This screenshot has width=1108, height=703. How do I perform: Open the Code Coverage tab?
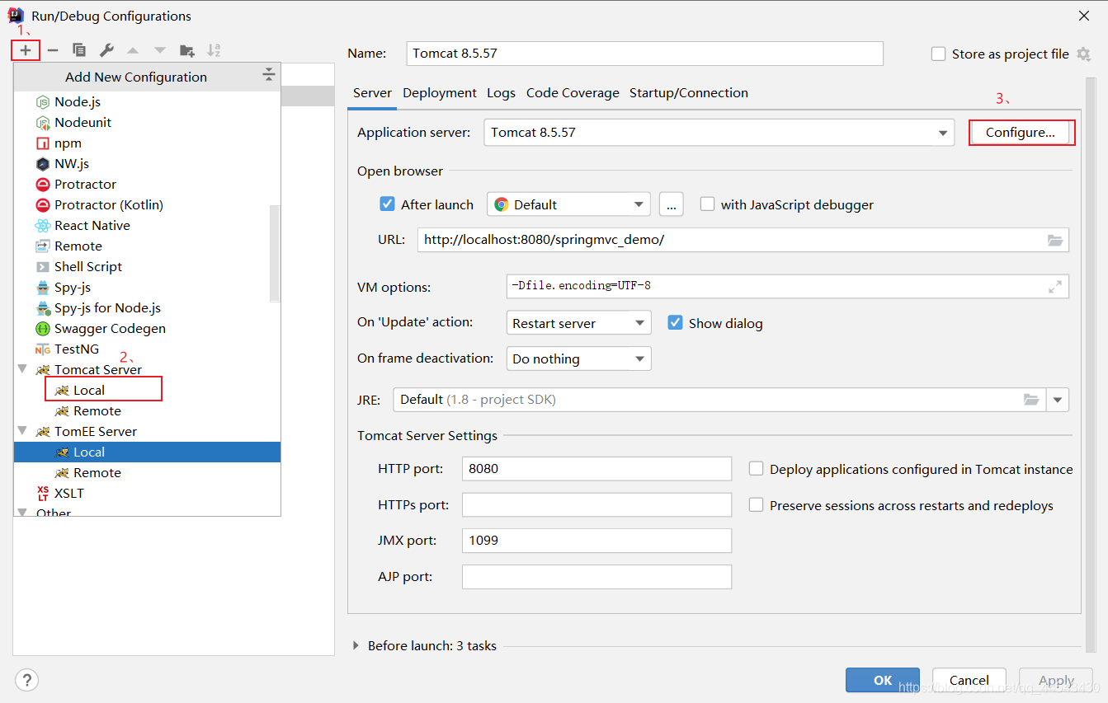(x=573, y=93)
